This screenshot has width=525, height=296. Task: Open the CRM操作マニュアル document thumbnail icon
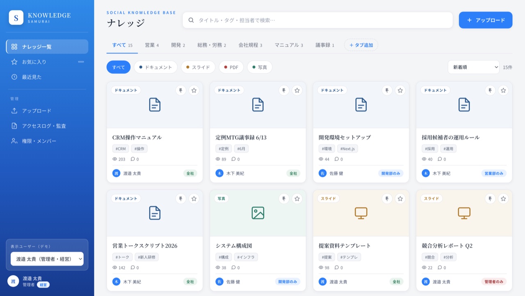pyautogui.click(x=155, y=105)
